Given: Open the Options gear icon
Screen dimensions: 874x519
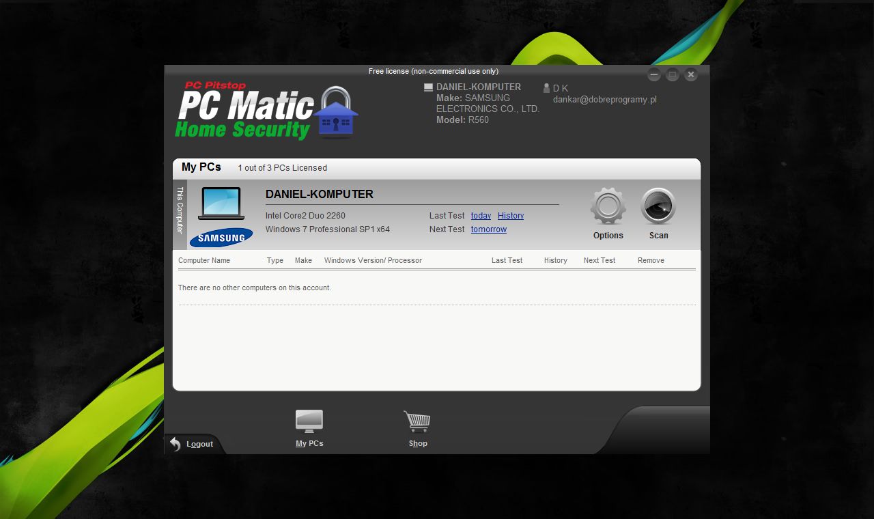Looking at the screenshot, I should tap(607, 205).
